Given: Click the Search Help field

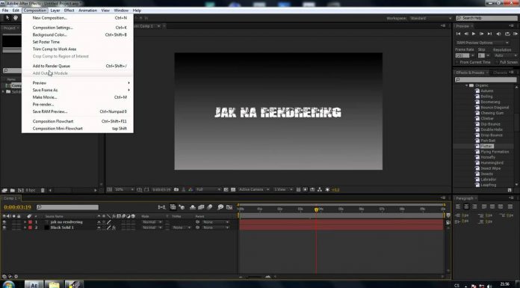Looking at the screenshot, I should [x=486, y=18].
